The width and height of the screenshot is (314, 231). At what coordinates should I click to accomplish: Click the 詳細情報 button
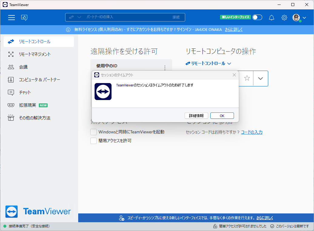click(x=196, y=115)
